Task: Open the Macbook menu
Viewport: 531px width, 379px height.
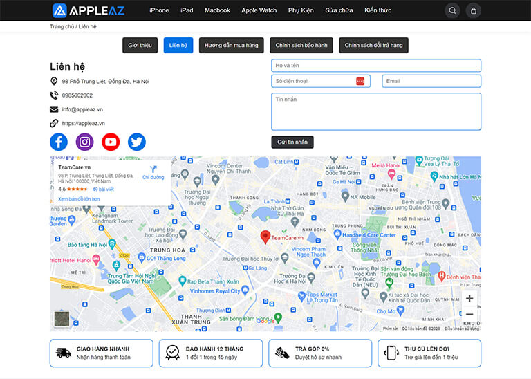Action: click(217, 10)
